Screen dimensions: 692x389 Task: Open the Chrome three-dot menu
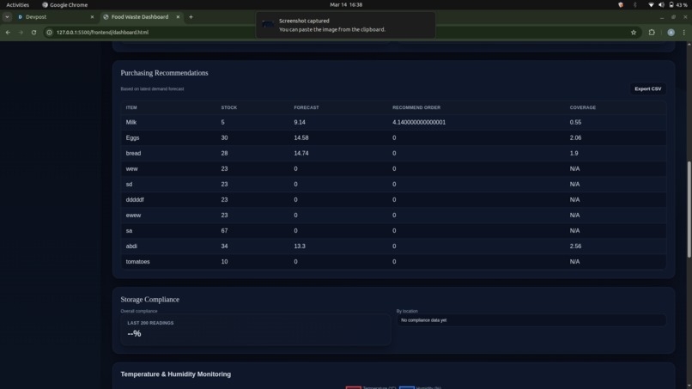coord(684,33)
